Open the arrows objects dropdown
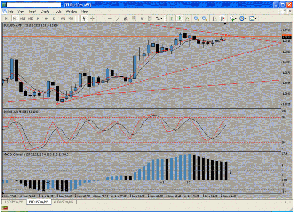The width and height of the screenshot is (294, 212). tap(159, 18)
